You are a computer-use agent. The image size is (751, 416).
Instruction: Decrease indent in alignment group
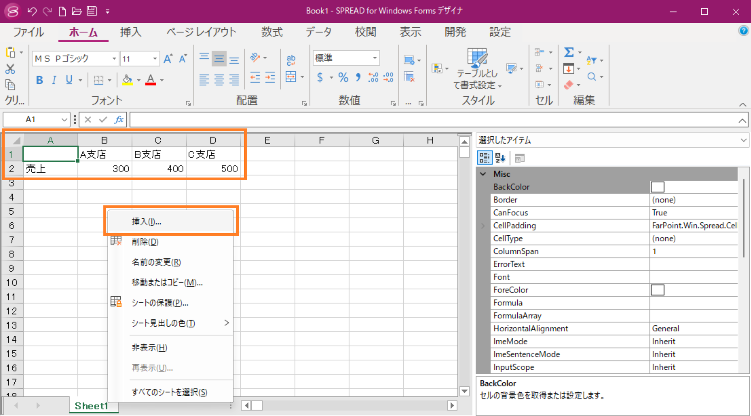(255, 78)
